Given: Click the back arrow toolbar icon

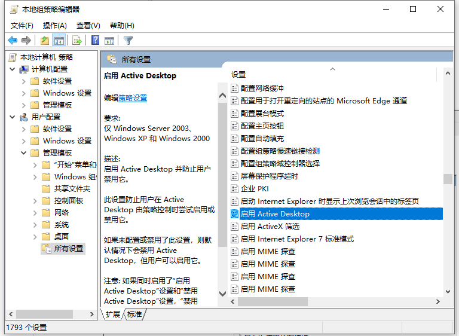Looking at the screenshot, I should (x=12, y=41).
